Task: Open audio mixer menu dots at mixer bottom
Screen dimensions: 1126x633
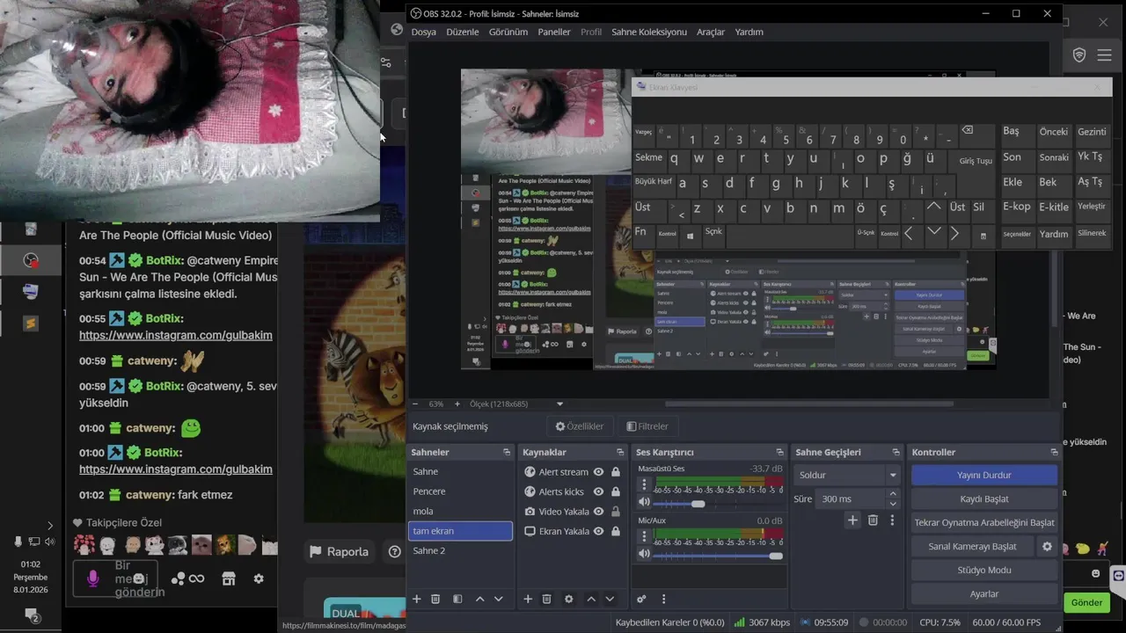Action: [x=663, y=599]
